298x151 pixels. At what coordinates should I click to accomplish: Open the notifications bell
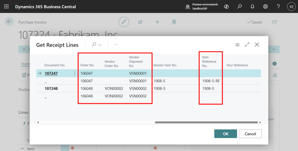pos(253,6)
